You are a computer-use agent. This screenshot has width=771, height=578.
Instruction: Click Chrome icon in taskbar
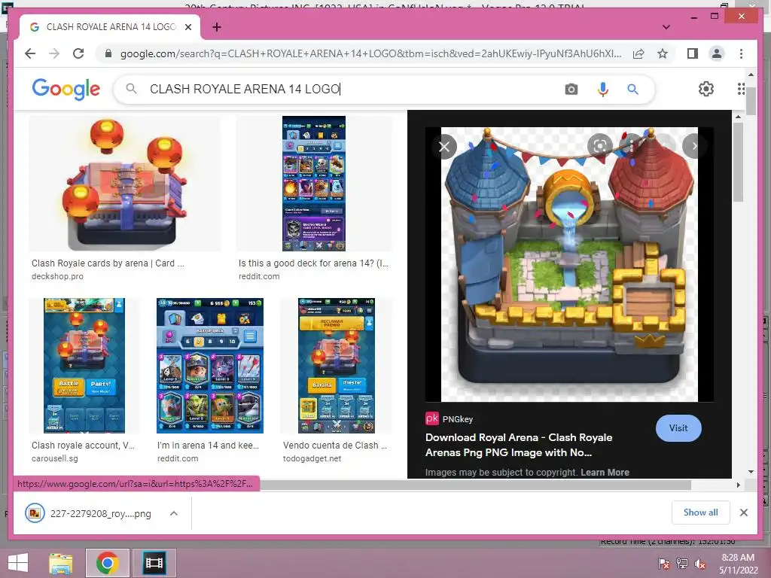pyautogui.click(x=107, y=563)
